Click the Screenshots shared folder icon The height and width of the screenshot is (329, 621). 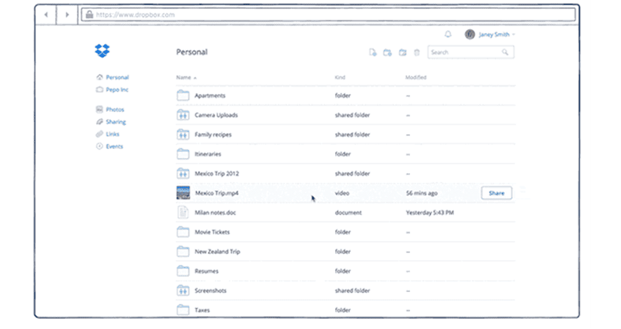pyautogui.click(x=183, y=290)
